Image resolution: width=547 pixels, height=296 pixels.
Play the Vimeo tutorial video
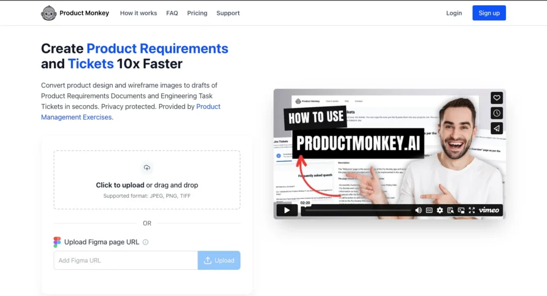(287, 210)
